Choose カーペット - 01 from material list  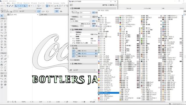tap(103, 17)
